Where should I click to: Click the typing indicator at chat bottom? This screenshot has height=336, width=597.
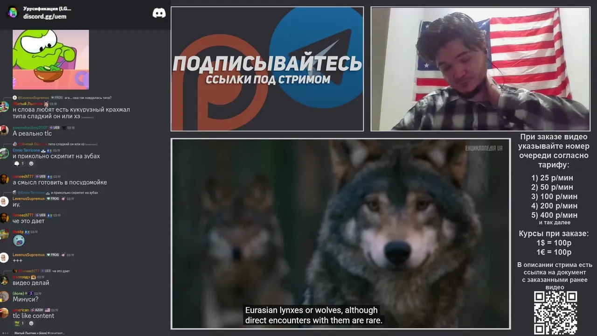pyautogui.click(x=34, y=333)
